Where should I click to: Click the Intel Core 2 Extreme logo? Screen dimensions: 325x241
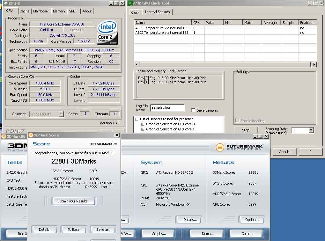[107, 33]
